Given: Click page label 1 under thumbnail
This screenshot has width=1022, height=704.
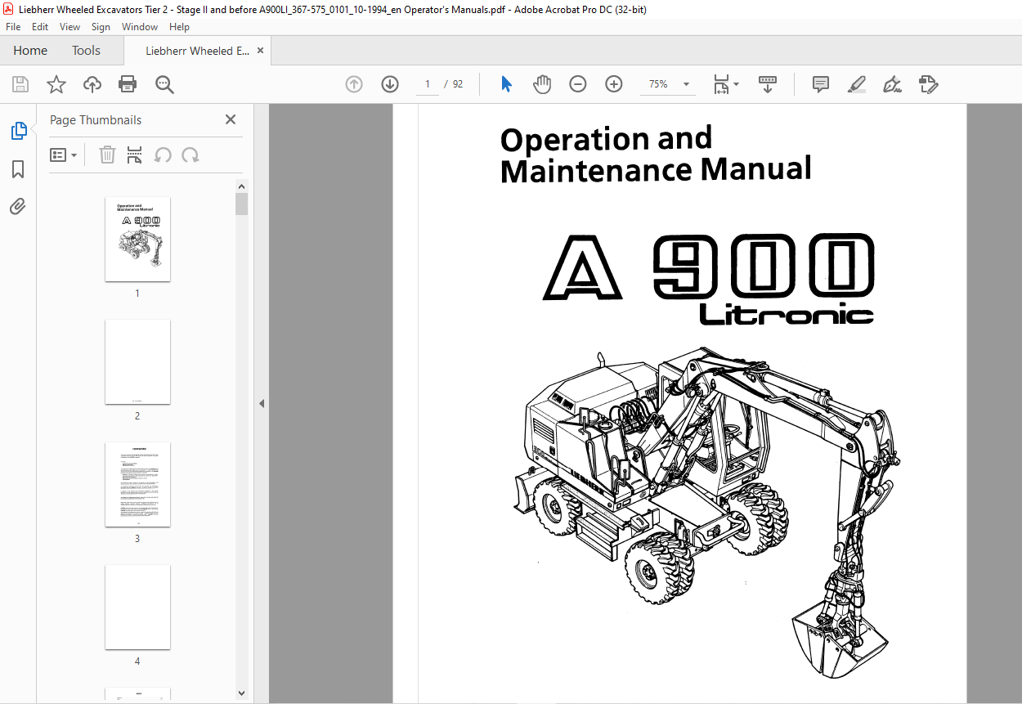Looking at the screenshot, I should tap(137, 293).
